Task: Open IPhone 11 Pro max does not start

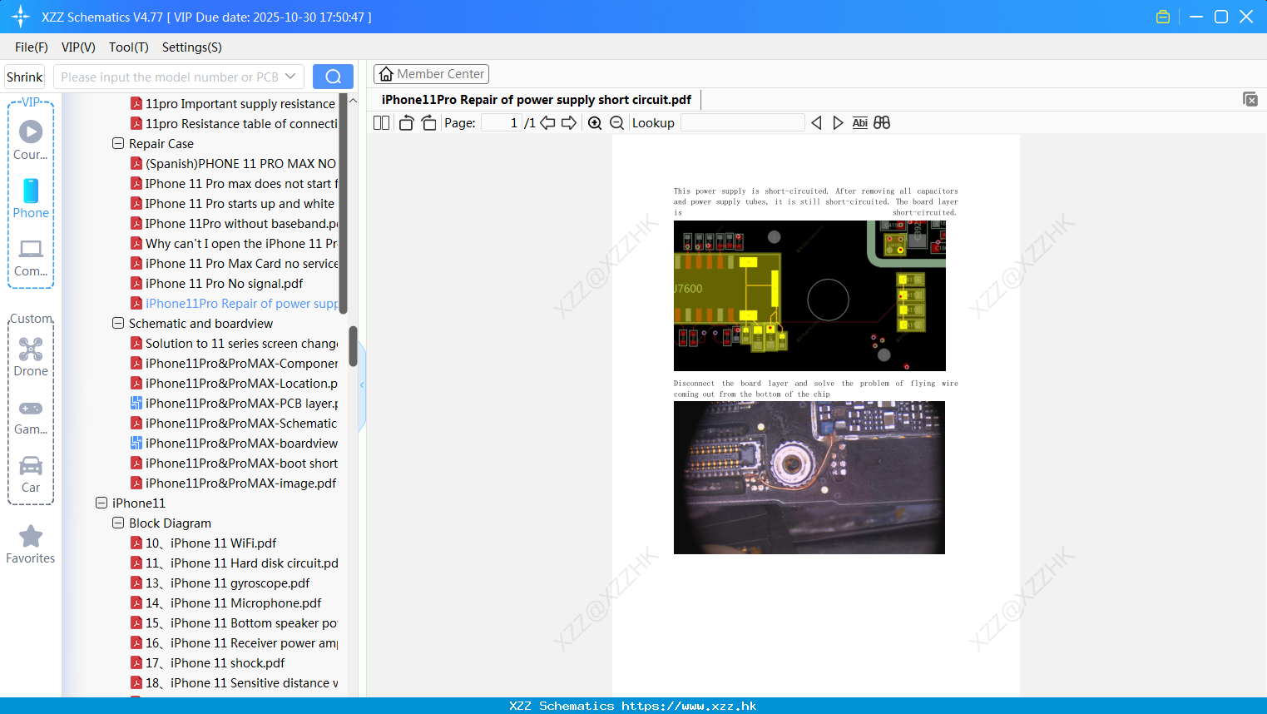Action: [x=234, y=183]
